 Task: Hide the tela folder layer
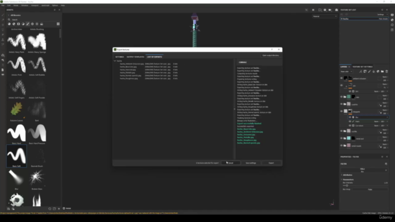point(341,97)
